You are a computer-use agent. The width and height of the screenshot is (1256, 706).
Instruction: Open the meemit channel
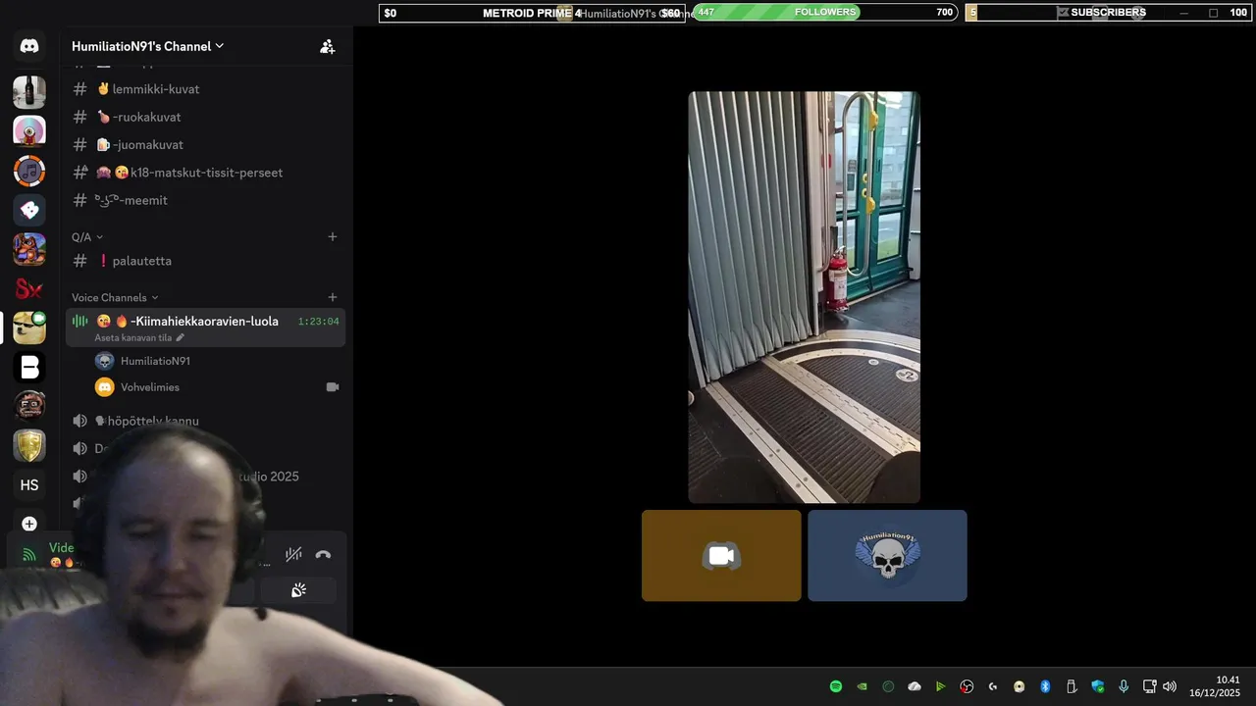click(205, 200)
